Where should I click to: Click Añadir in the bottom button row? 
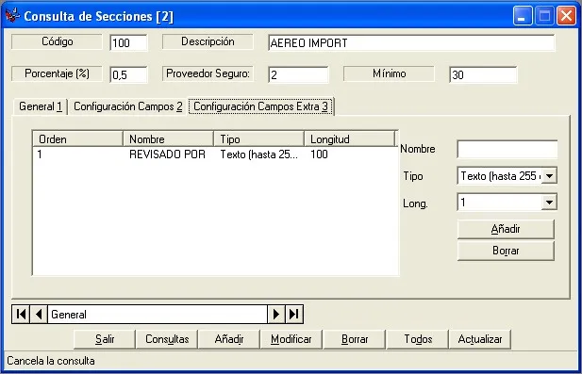pos(229,339)
